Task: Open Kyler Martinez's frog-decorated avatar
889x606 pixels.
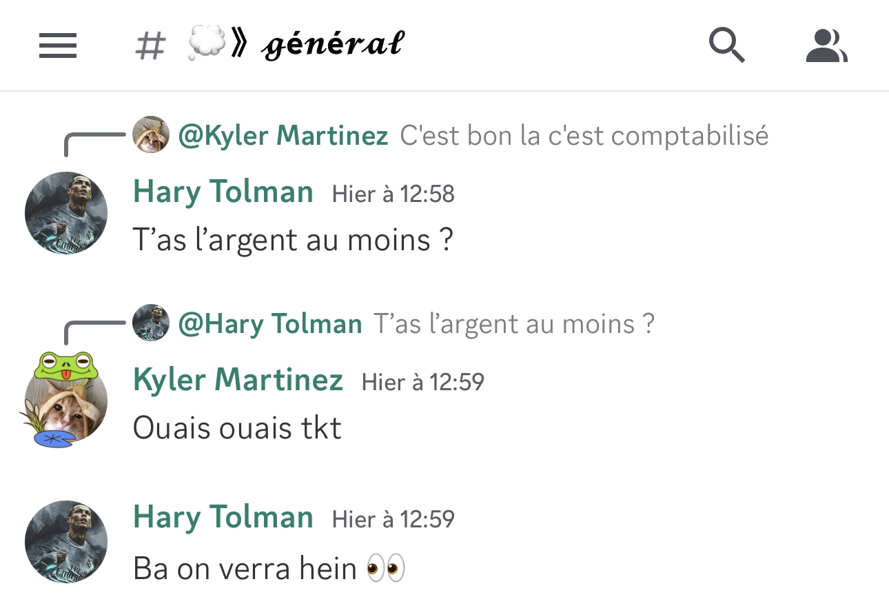Action: tap(63, 400)
